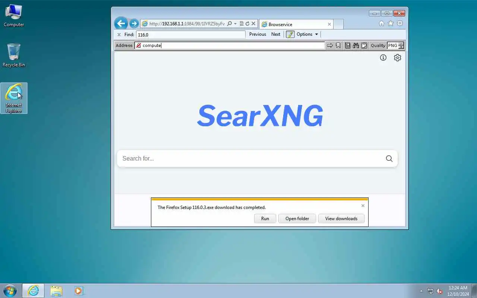Bookmark this page with the ribbon icon
The image size is (477, 298).
(x=338, y=45)
